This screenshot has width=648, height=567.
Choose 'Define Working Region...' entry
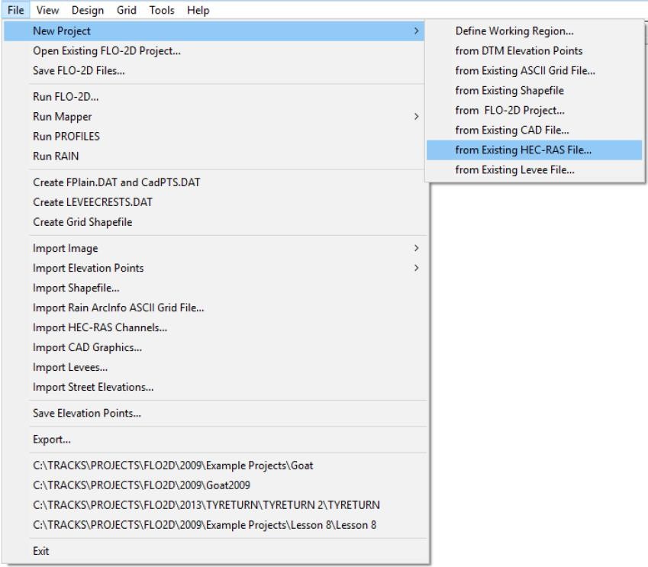pos(514,31)
